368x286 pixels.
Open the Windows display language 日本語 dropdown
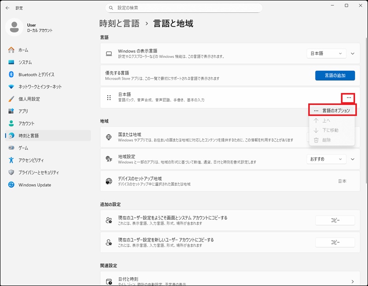click(326, 53)
